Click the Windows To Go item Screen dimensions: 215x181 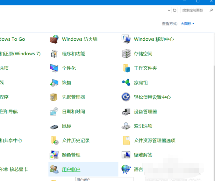pyautogui.click(x=12, y=39)
